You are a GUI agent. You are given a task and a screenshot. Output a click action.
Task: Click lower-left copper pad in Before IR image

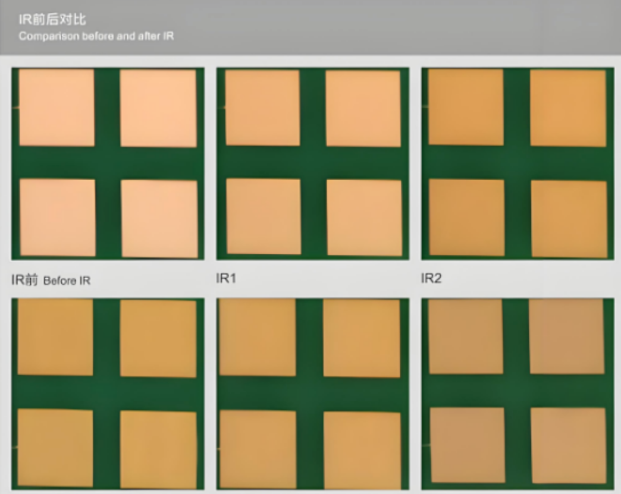57,218
